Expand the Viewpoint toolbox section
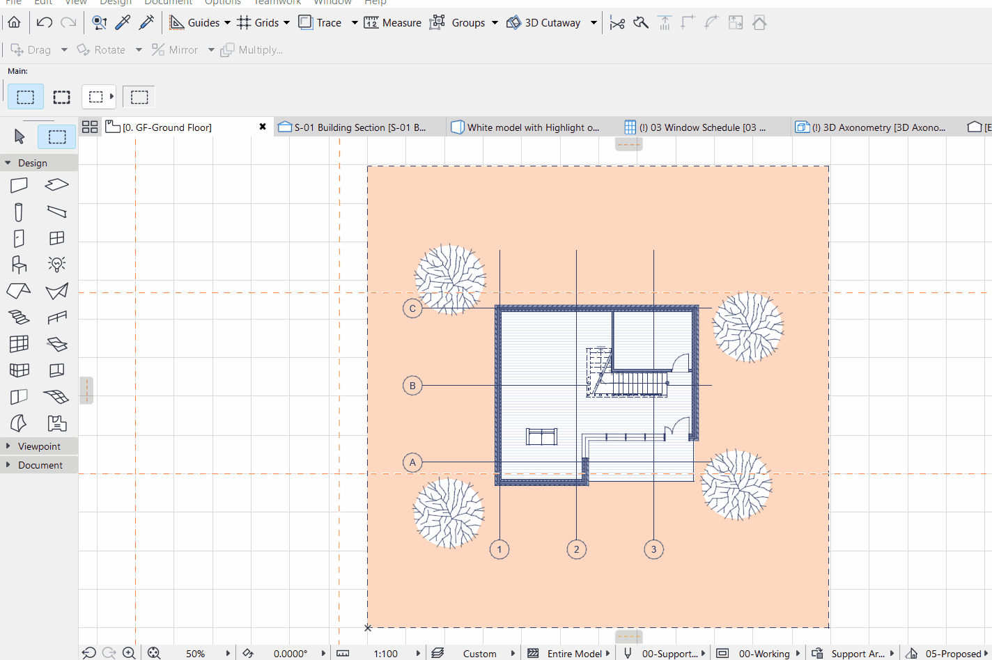Image resolution: width=992 pixels, height=660 pixels. [39, 446]
